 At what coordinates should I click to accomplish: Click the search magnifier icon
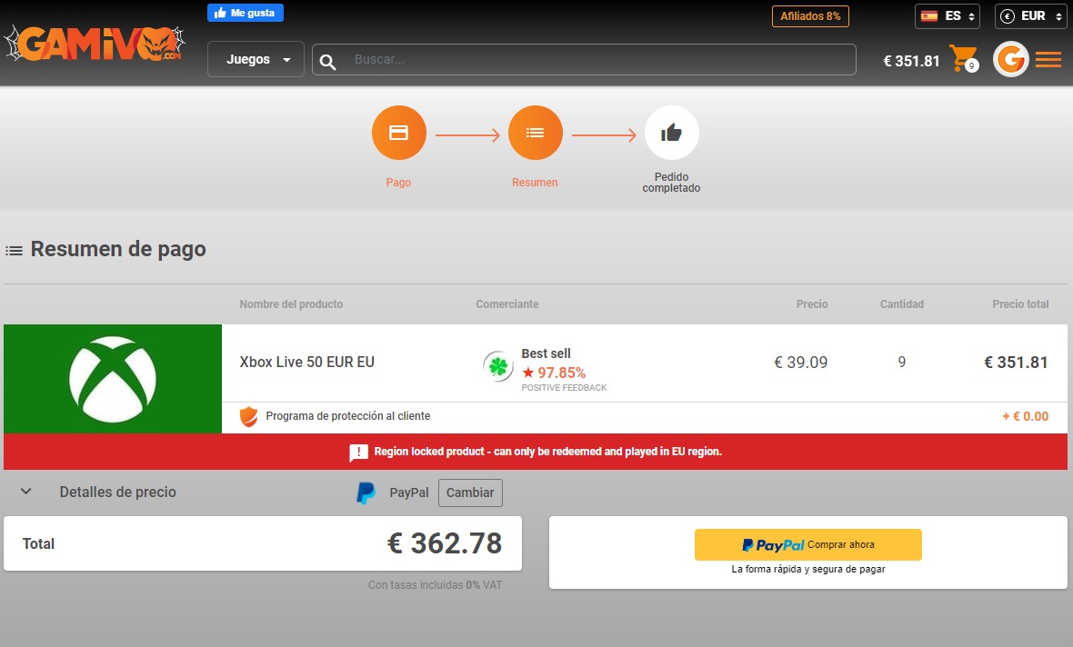[x=327, y=62]
